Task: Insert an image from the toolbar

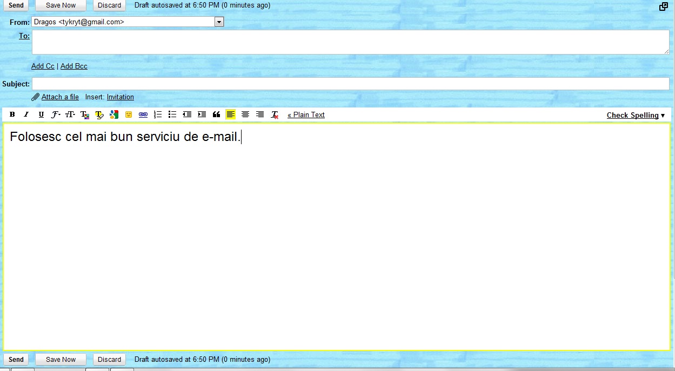Action: click(114, 114)
